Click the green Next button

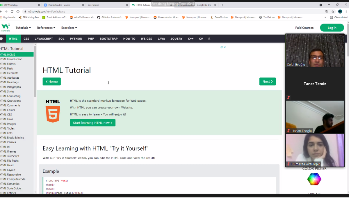click(268, 82)
